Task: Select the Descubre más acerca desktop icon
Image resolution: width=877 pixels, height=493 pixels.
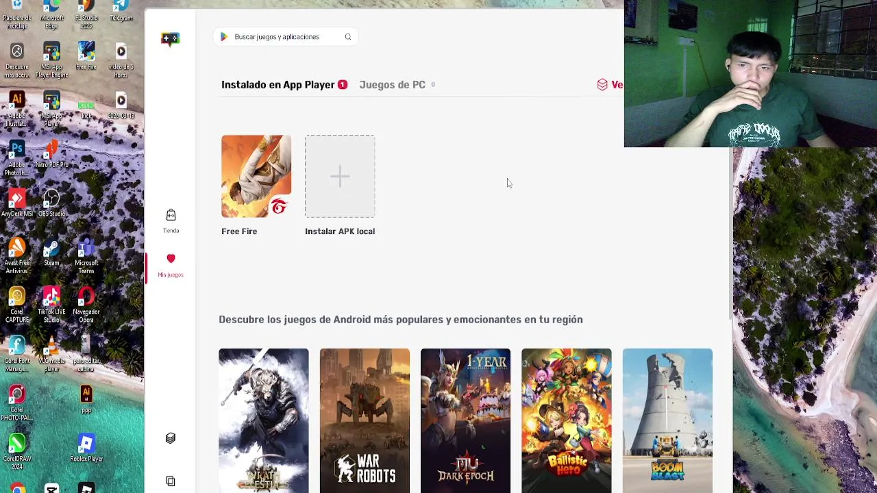Action: point(17,60)
